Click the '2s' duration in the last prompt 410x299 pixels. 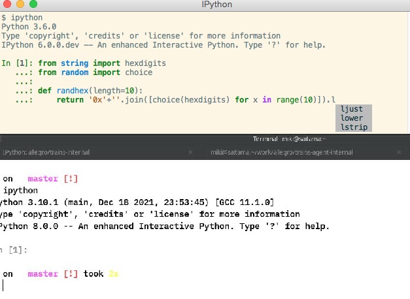click(114, 274)
